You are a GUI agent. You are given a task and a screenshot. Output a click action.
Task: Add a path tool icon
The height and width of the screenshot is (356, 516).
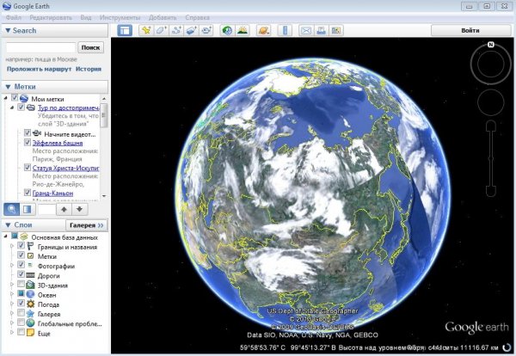click(x=176, y=30)
